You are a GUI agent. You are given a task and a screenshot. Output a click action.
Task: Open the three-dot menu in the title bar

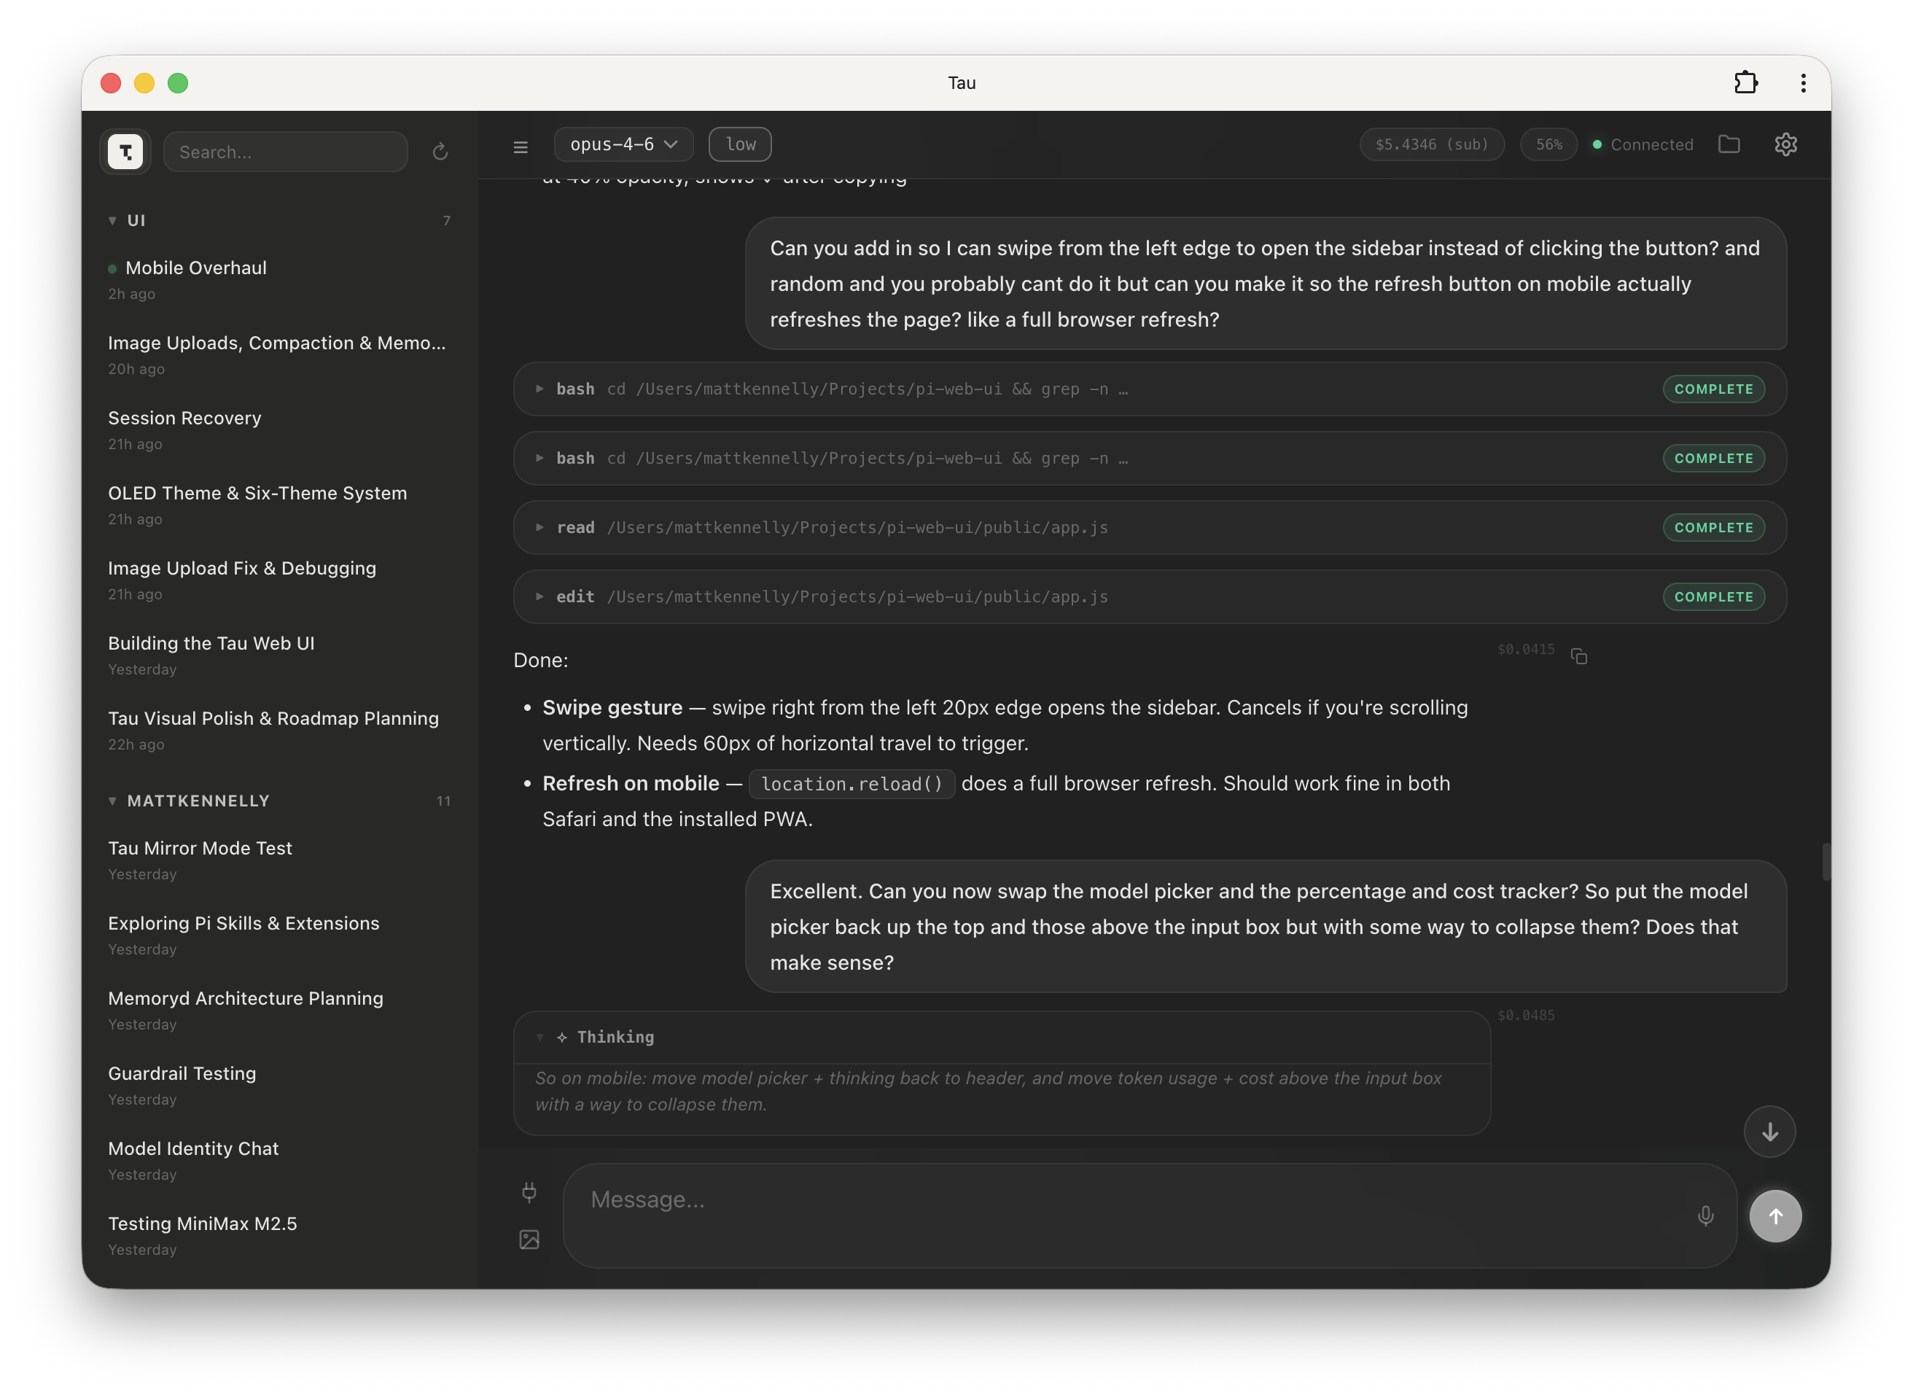(1803, 82)
